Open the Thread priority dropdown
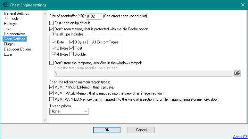Image resolution: width=248 pixels, height=139 pixels. (x=69, y=111)
